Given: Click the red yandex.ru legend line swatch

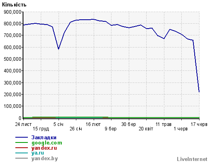Looking at the screenshot, I should coord(21,148).
